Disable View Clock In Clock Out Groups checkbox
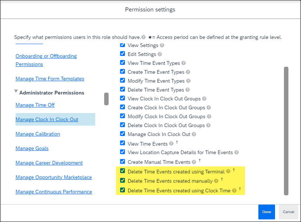The height and width of the screenshot is (222, 301). 122,98
